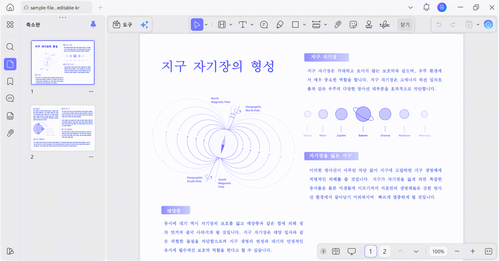499x261 pixels.
Task: Select the stamp tool
Action: [x=369, y=25]
